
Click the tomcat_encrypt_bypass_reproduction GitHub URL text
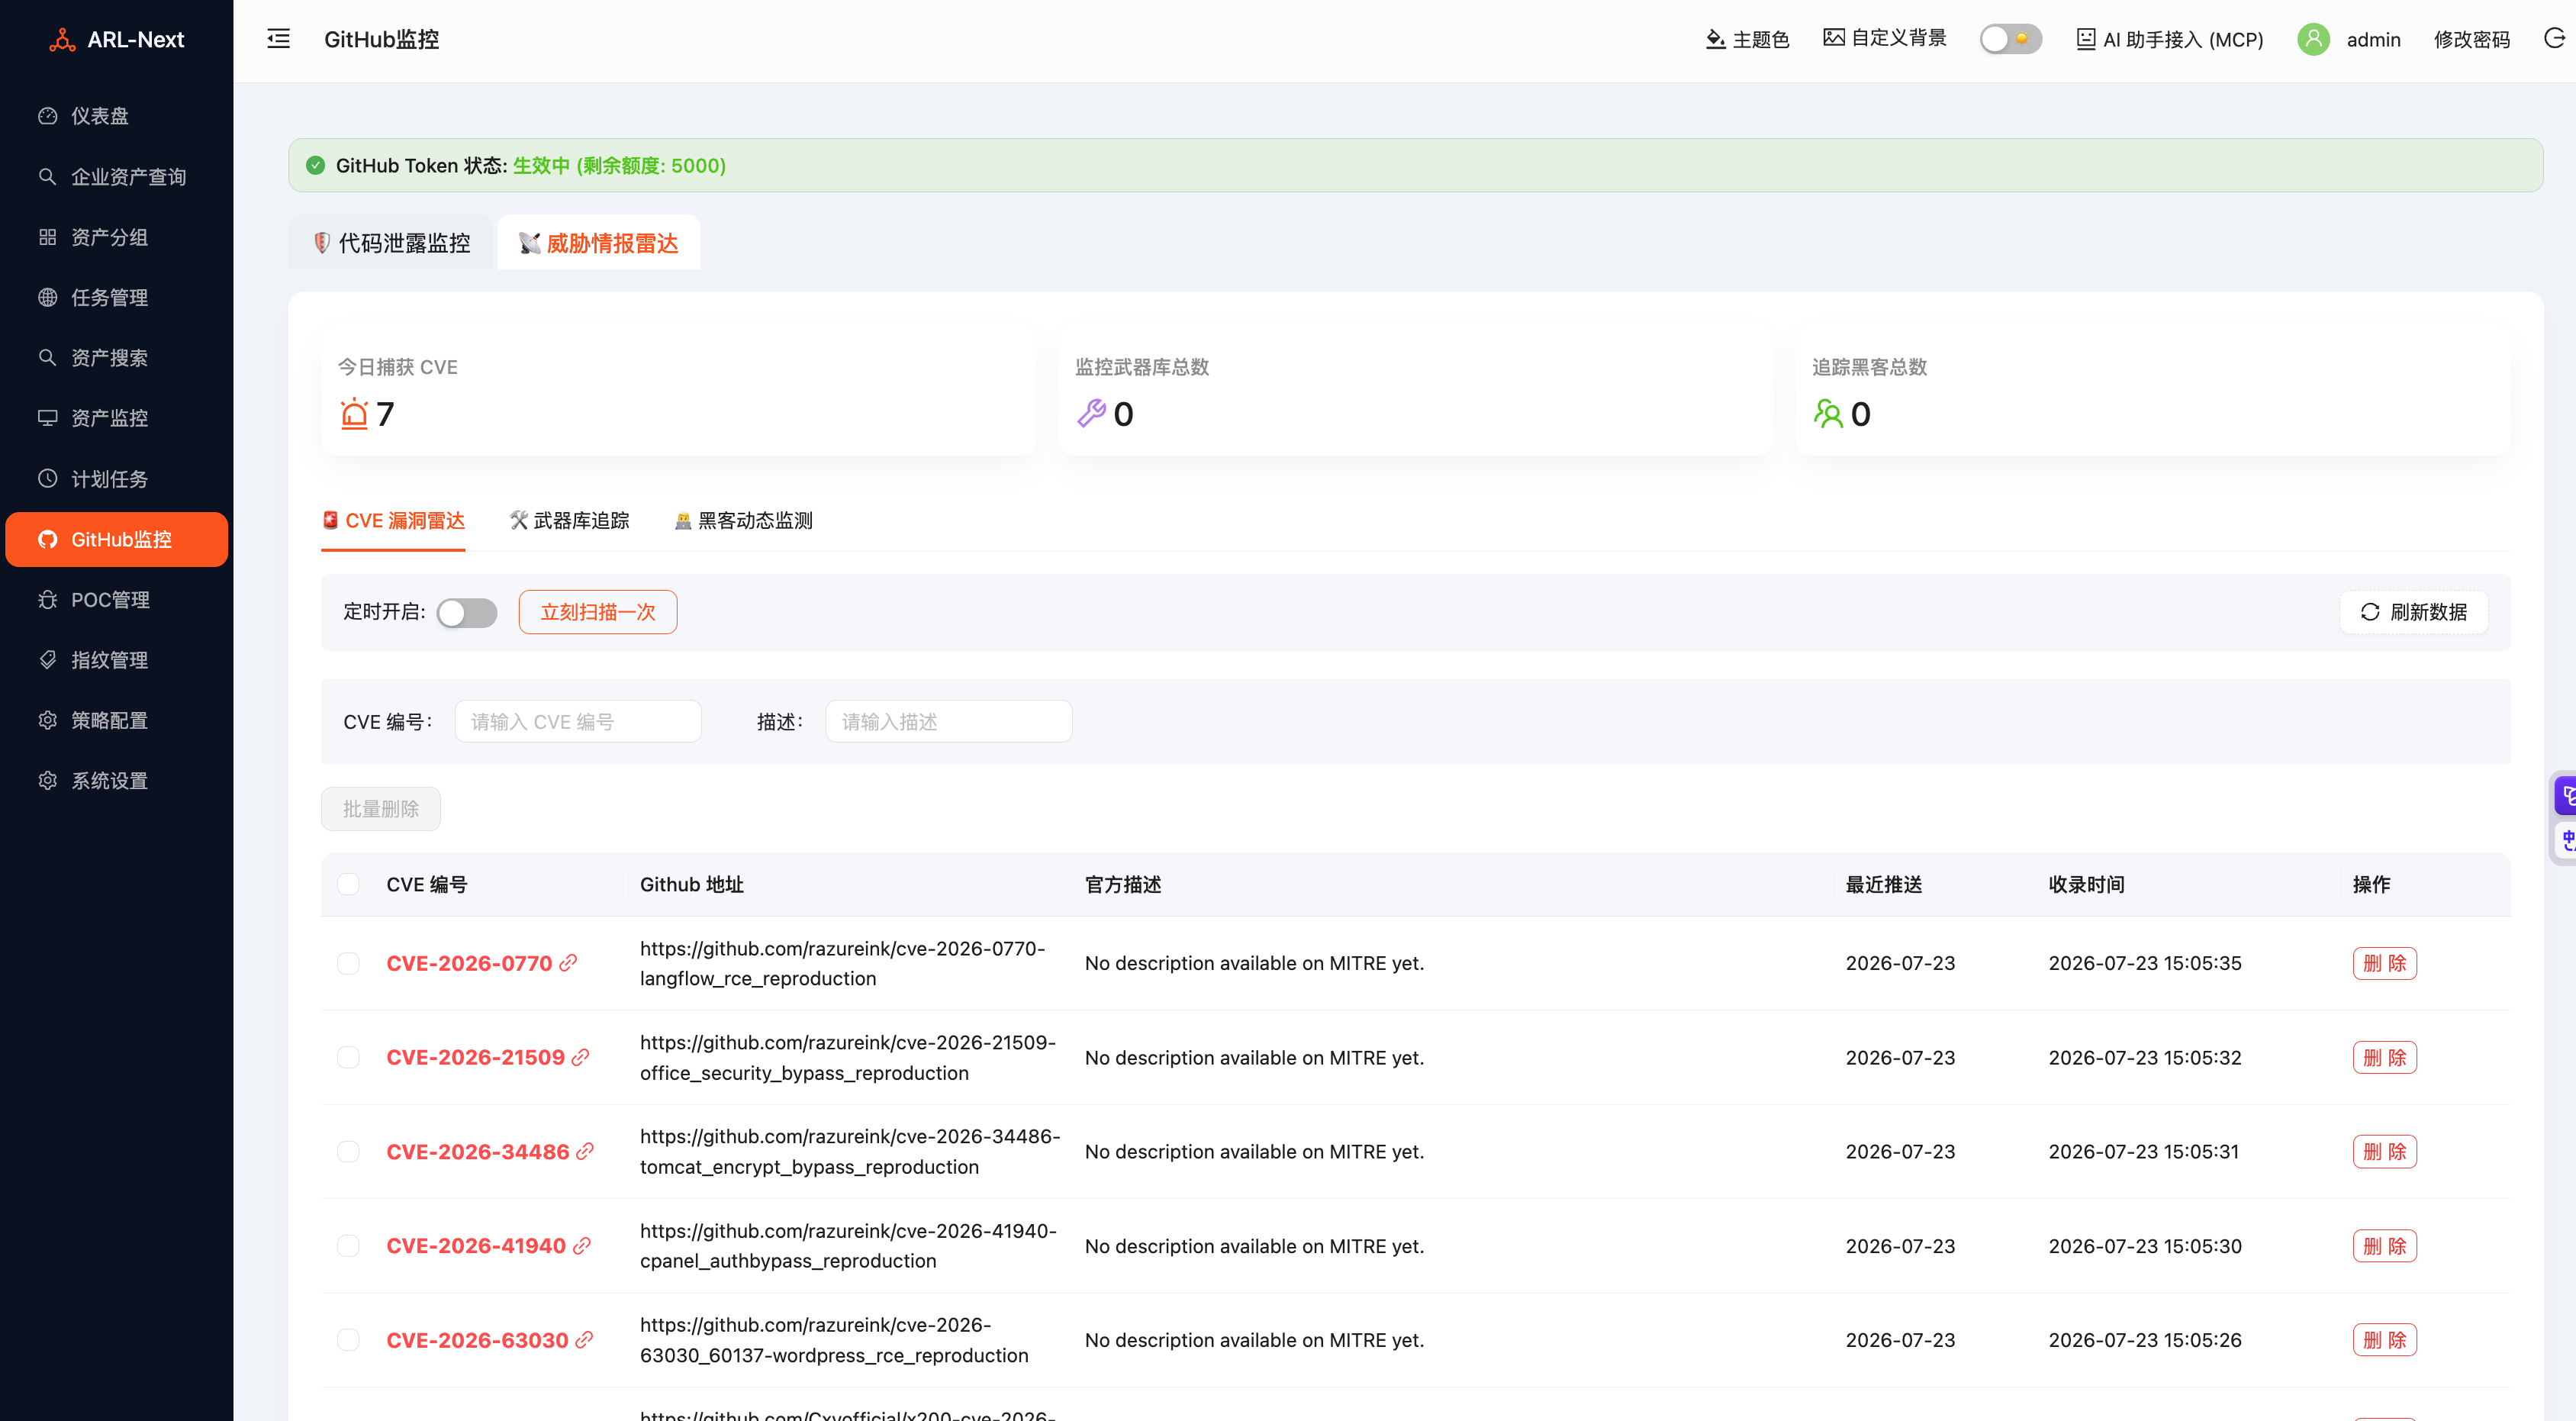tap(849, 1152)
